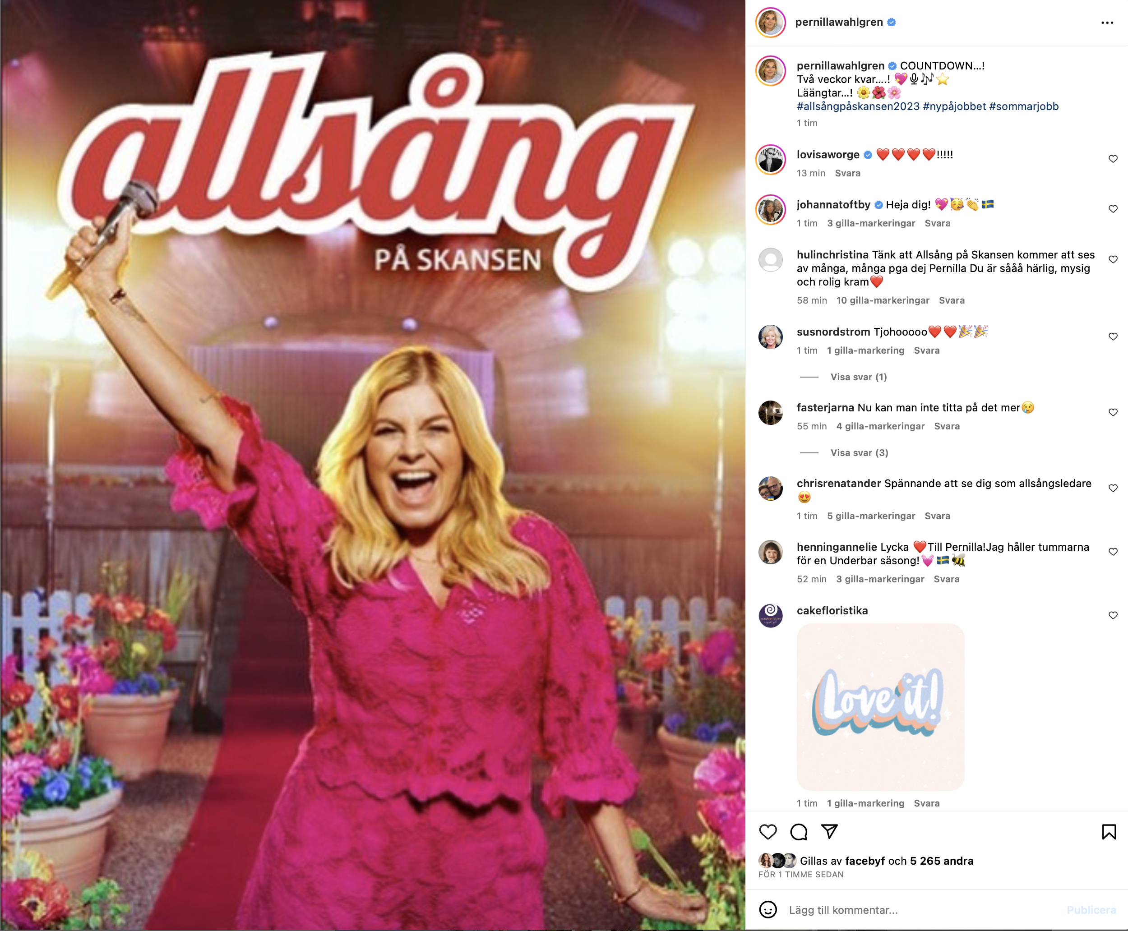Open the cakefloristika Love it sticker
The image size is (1128, 931).
coord(880,707)
